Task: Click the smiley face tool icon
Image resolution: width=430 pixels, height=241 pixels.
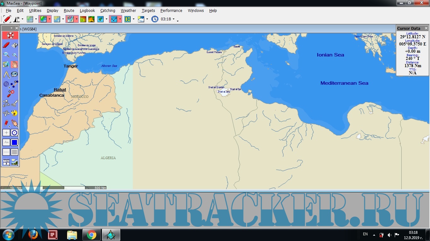Action: 14,113
